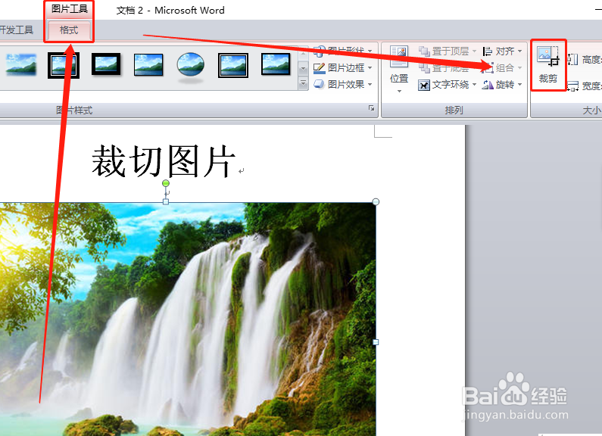Open the Developer Tools (开发工具) tab

(x=17, y=30)
